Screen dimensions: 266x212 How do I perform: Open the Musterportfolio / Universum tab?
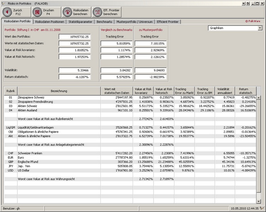coord(134,22)
